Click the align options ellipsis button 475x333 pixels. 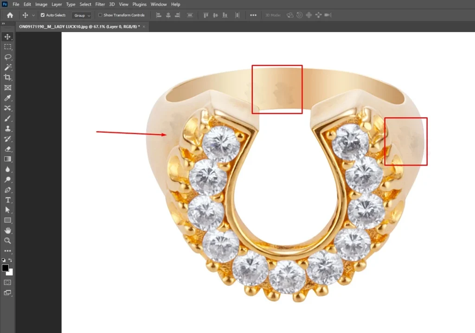tap(253, 15)
